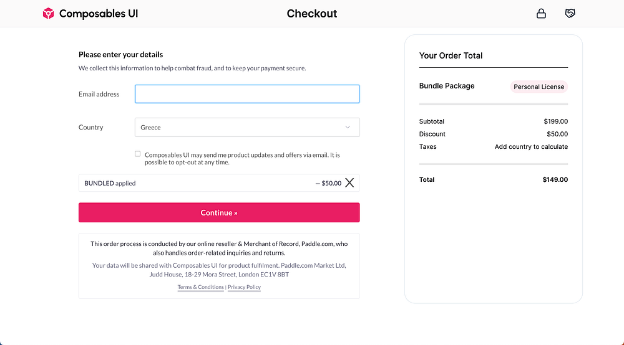The width and height of the screenshot is (624, 345).
Task: Click the chevron arrow in Country field
Action: pyautogui.click(x=348, y=127)
